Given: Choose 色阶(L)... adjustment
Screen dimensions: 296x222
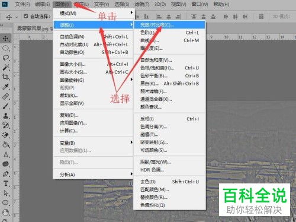Looking at the screenshot, I should click(169, 33).
